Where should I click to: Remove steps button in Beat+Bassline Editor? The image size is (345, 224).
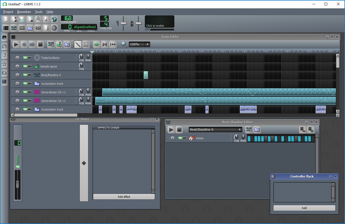point(303,130)
